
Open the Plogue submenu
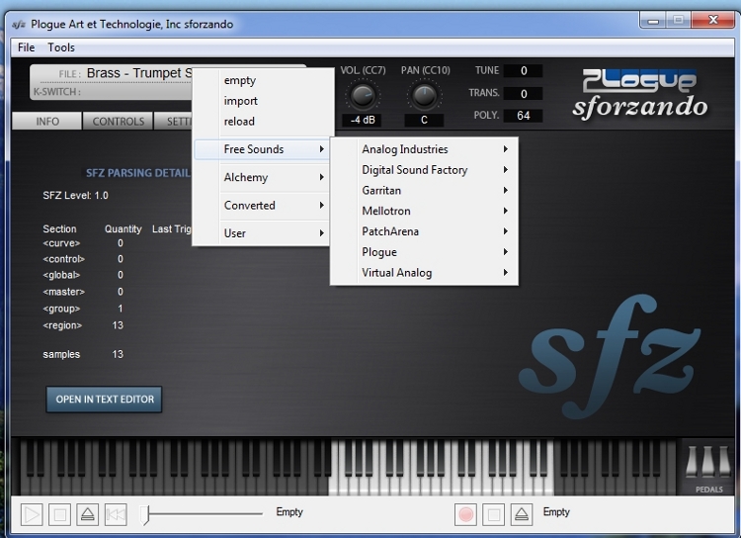424,252
